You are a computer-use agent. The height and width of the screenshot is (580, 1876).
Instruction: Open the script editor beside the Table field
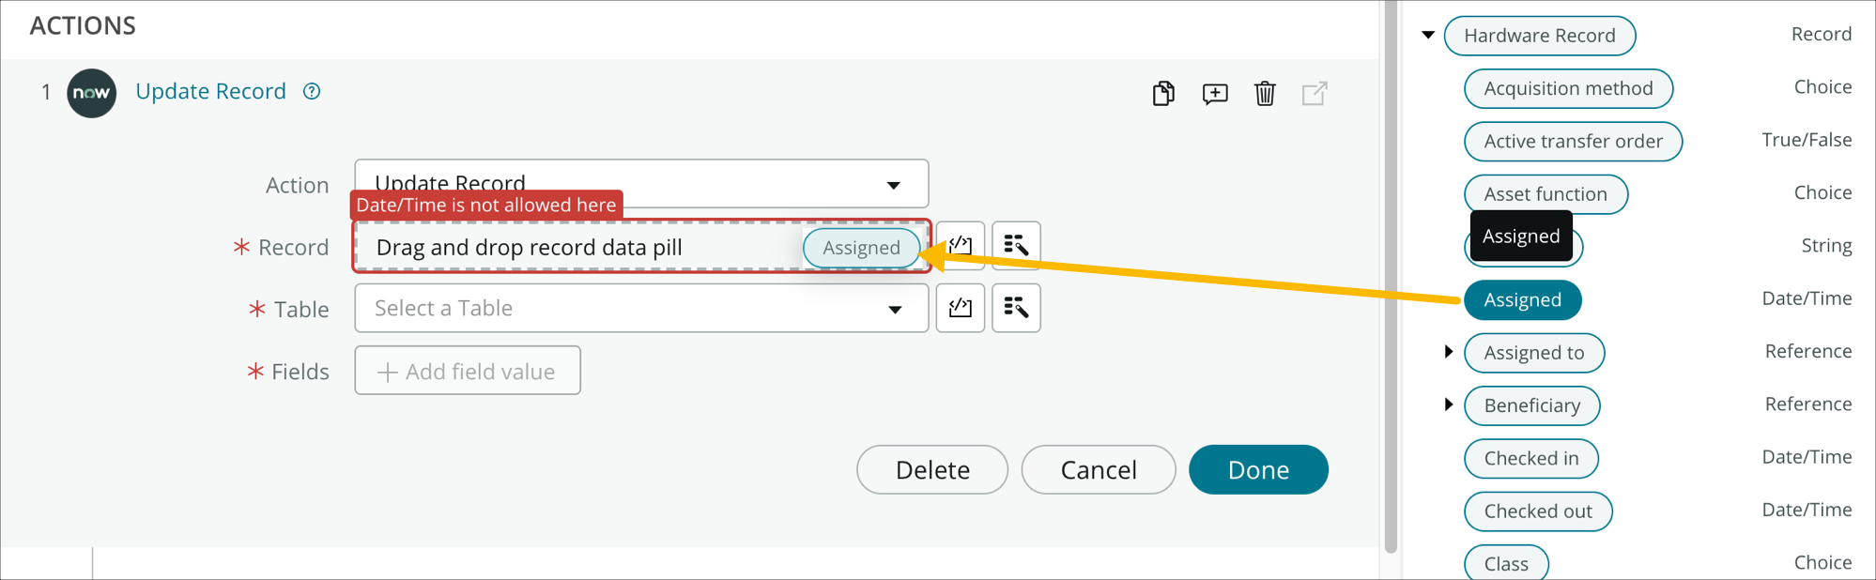pos(961,308)
